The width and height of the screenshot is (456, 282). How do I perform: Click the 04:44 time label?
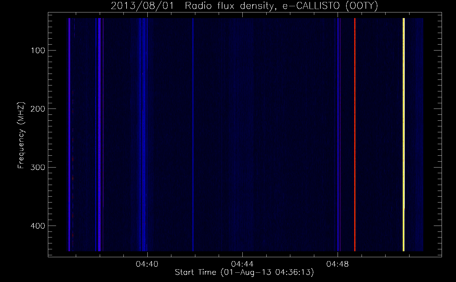[x=242, y=264]
